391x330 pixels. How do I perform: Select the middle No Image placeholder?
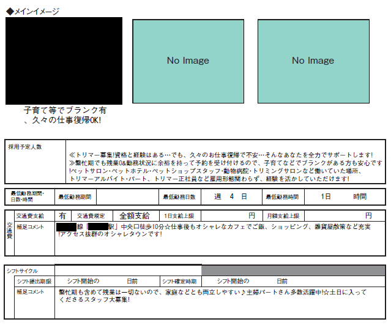point(188,61)
